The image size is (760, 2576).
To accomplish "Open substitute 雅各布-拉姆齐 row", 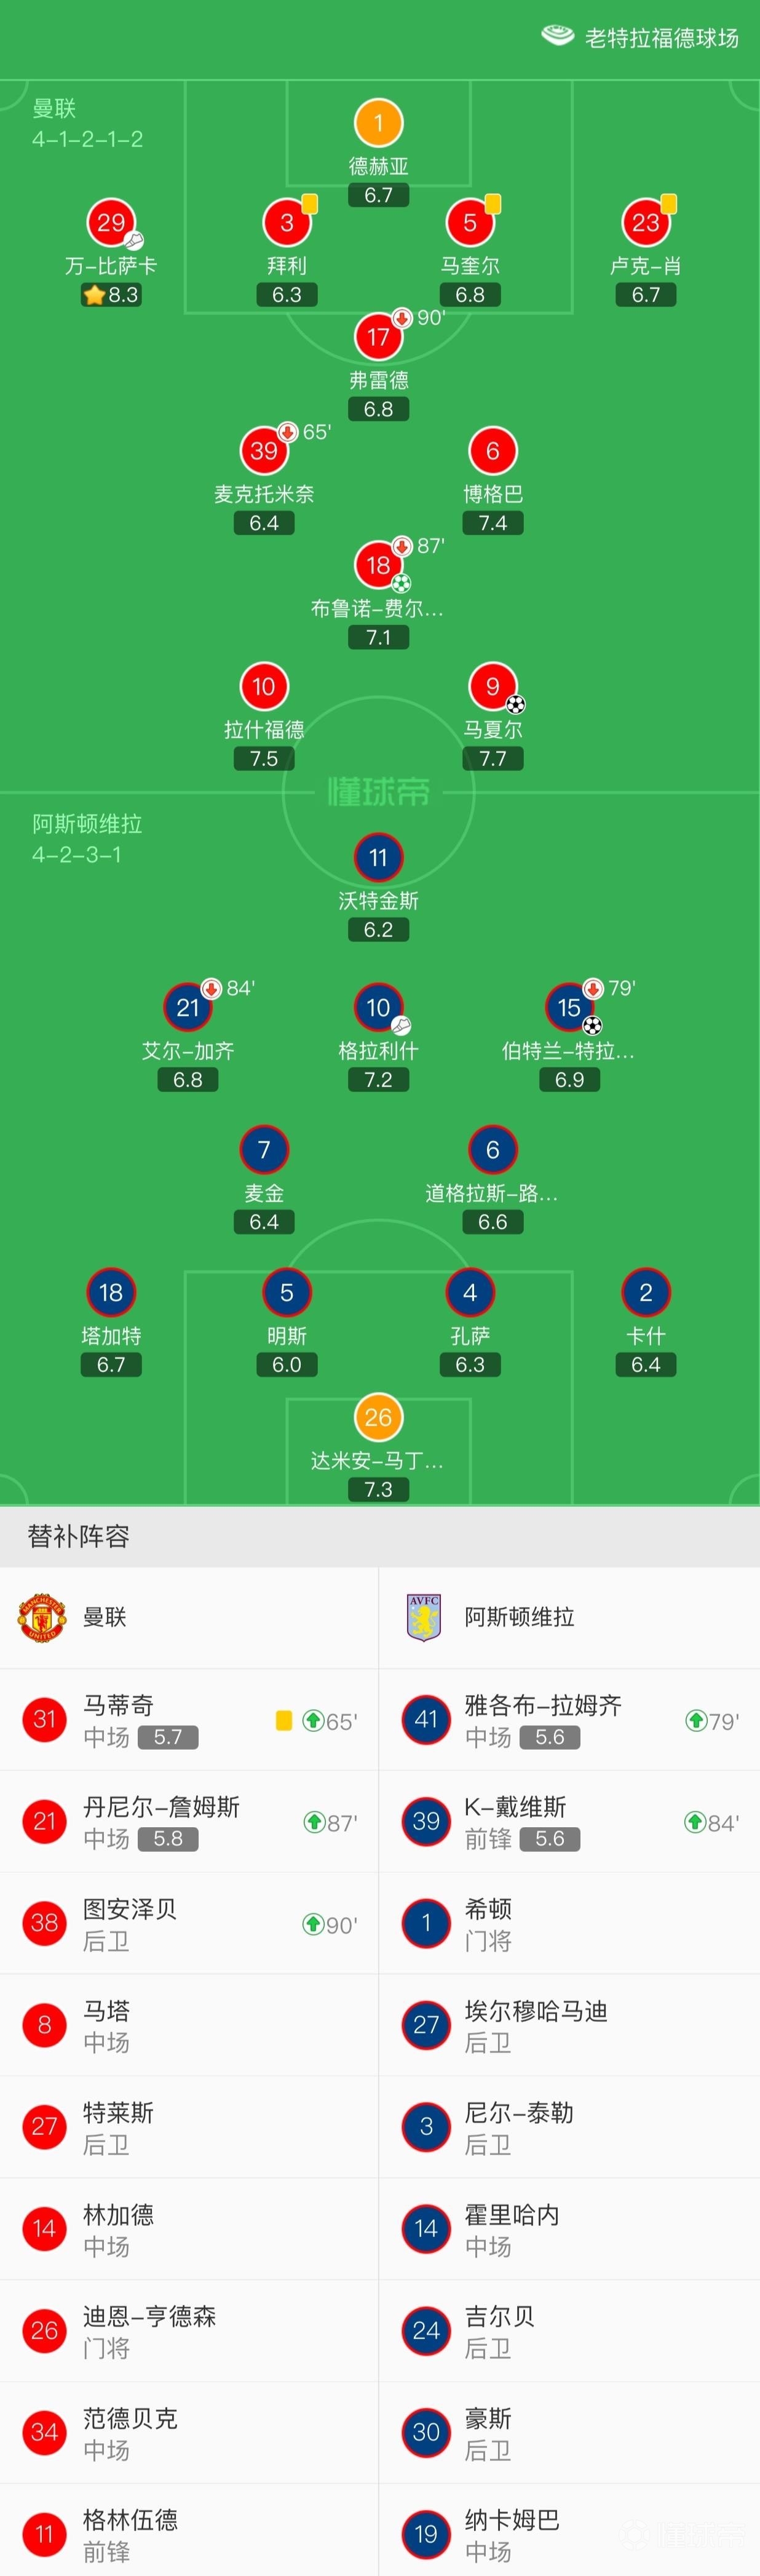I will [x=570, y=1720].
